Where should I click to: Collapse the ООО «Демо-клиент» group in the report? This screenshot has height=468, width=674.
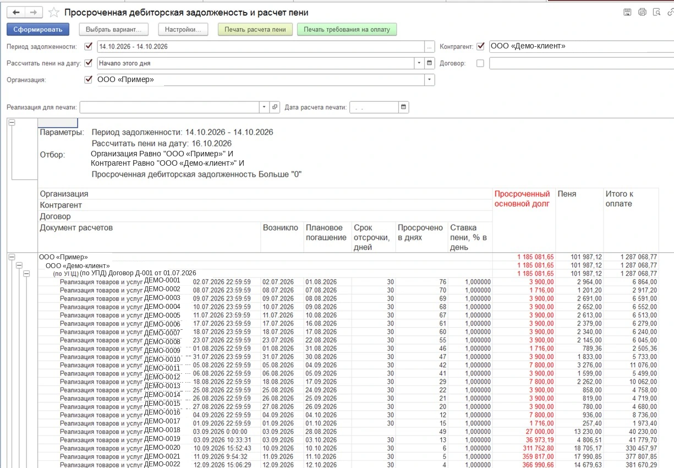tap(20, 265)
